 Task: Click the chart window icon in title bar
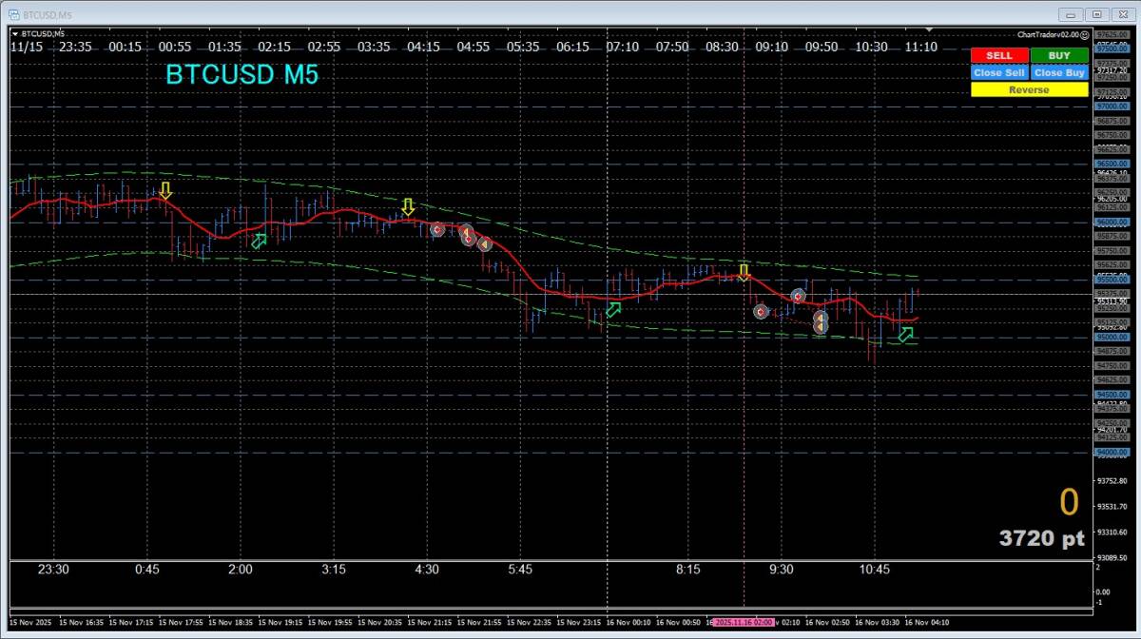14,14
